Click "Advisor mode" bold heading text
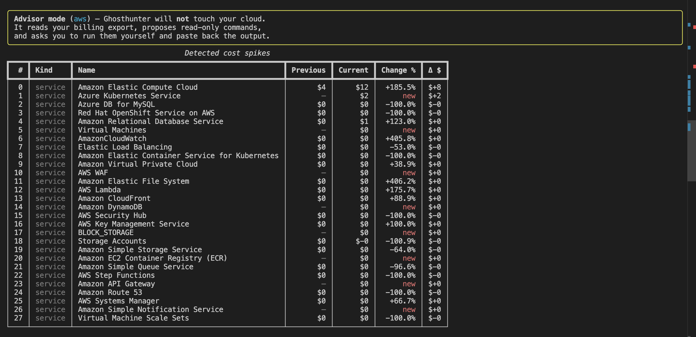Screen dimensions: 696x337 point(40,19)
